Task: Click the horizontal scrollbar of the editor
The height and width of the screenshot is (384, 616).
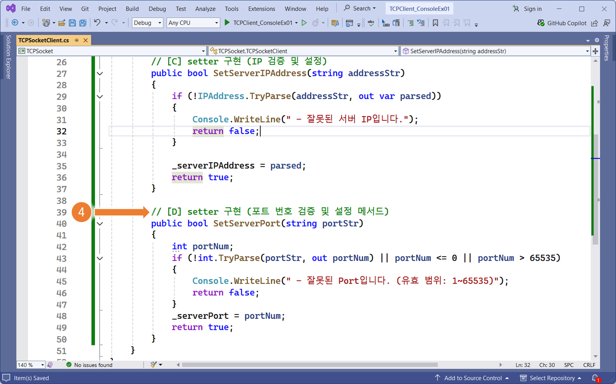Action: point(310,365)
